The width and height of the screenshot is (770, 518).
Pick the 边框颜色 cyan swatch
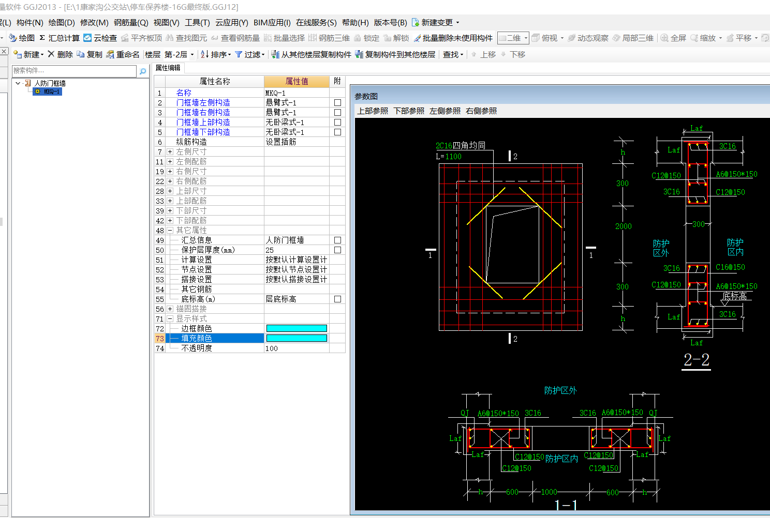pos(297,328)
